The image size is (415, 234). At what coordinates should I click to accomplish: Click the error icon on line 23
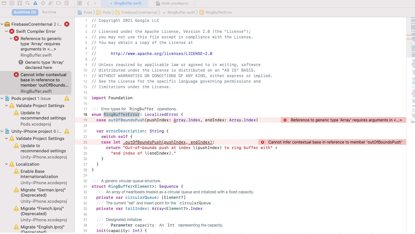tap(263, 142)
